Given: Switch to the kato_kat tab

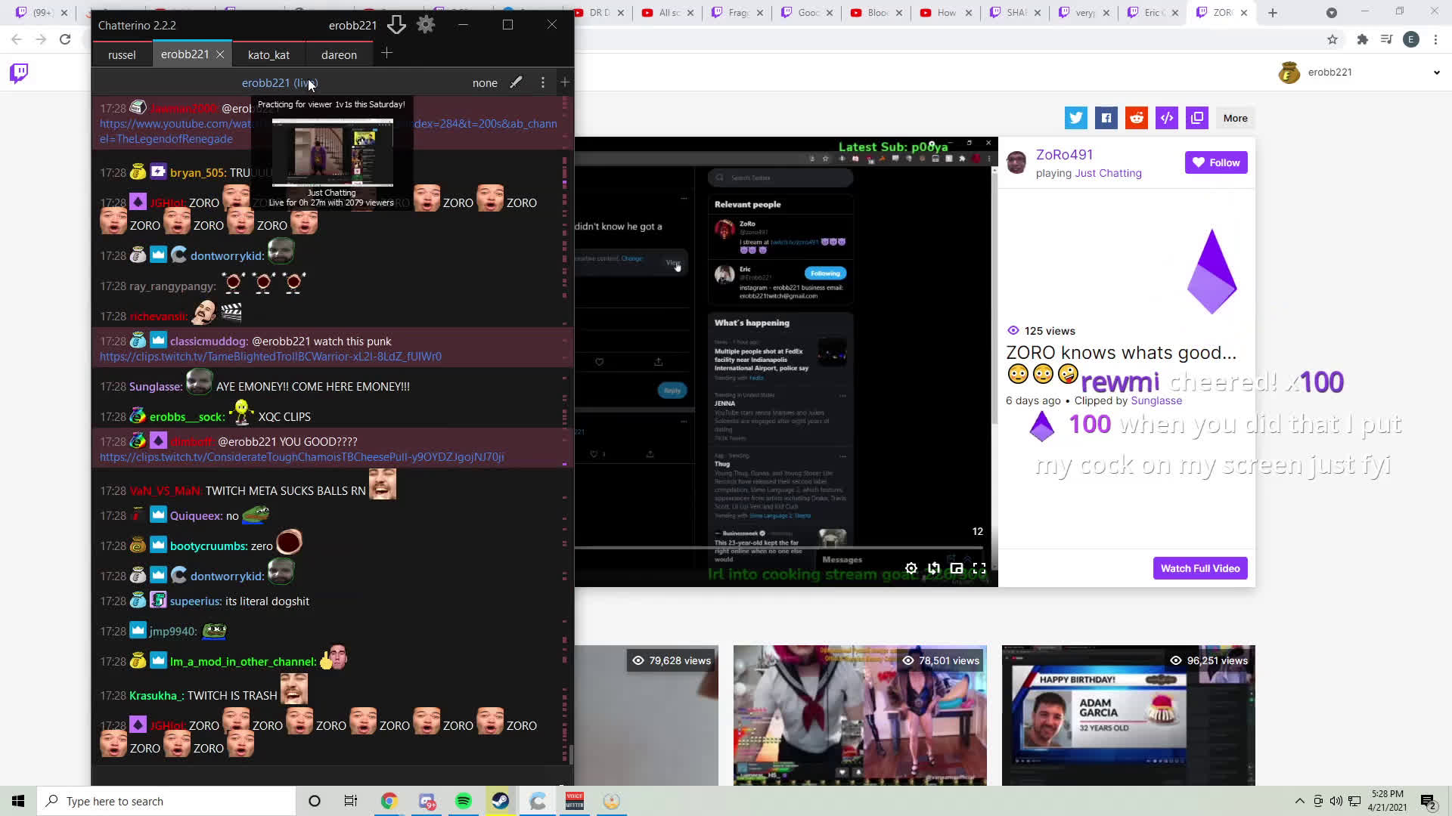Looking at the screenshot, I should pyautogui.click(x=268, y=54).
